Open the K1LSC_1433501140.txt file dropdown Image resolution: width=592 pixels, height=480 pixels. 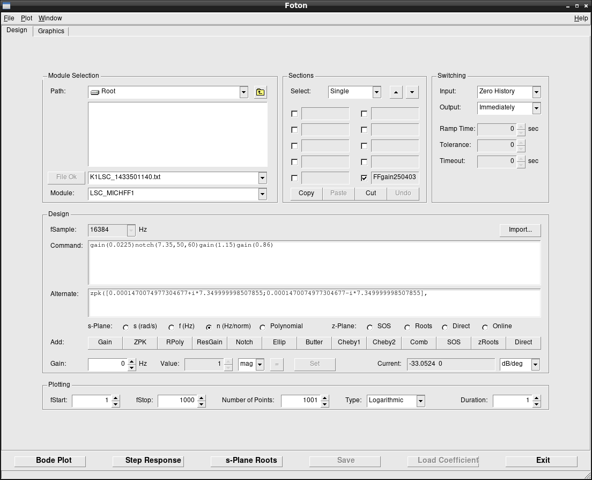click(x=262, y=178)
